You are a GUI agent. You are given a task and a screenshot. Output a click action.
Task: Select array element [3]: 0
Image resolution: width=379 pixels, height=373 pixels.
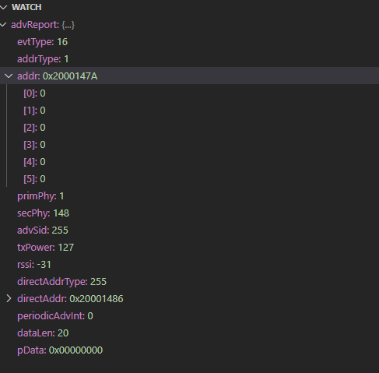pos(189,145)
